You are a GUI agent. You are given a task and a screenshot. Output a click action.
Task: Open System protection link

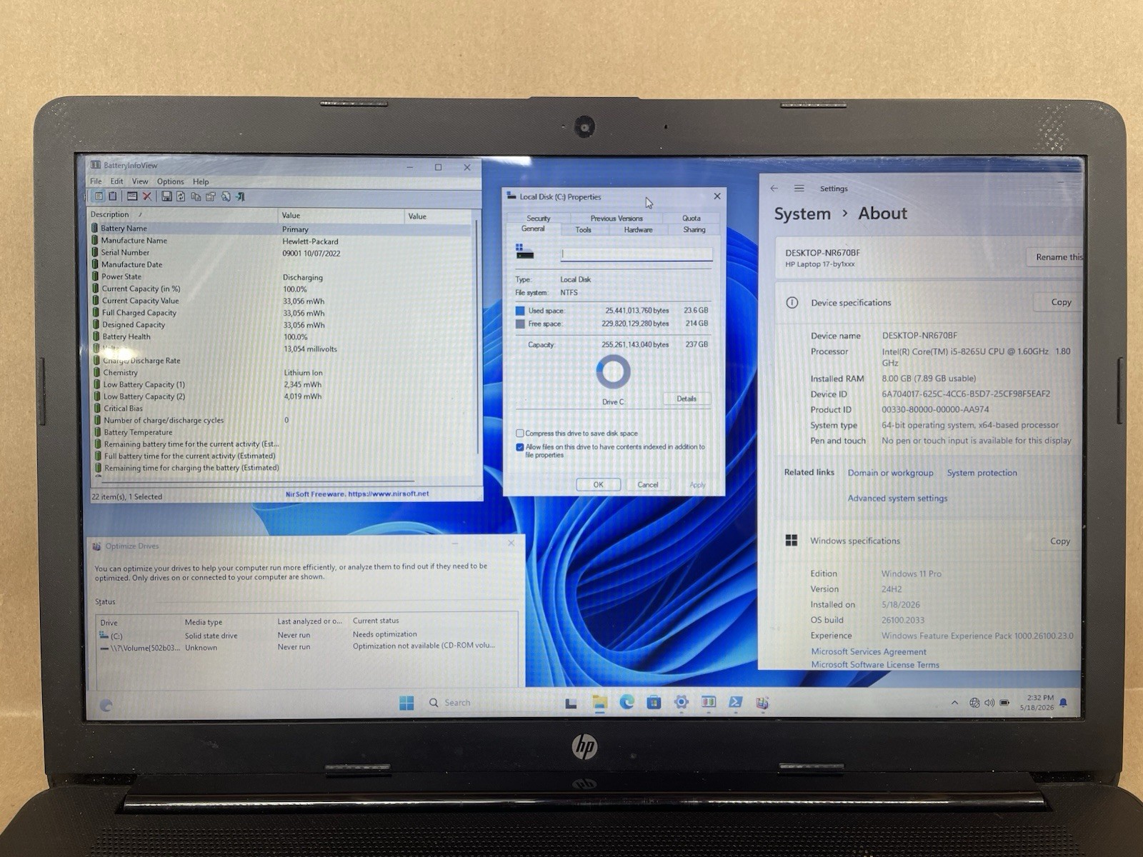click(x=982, y=473)
